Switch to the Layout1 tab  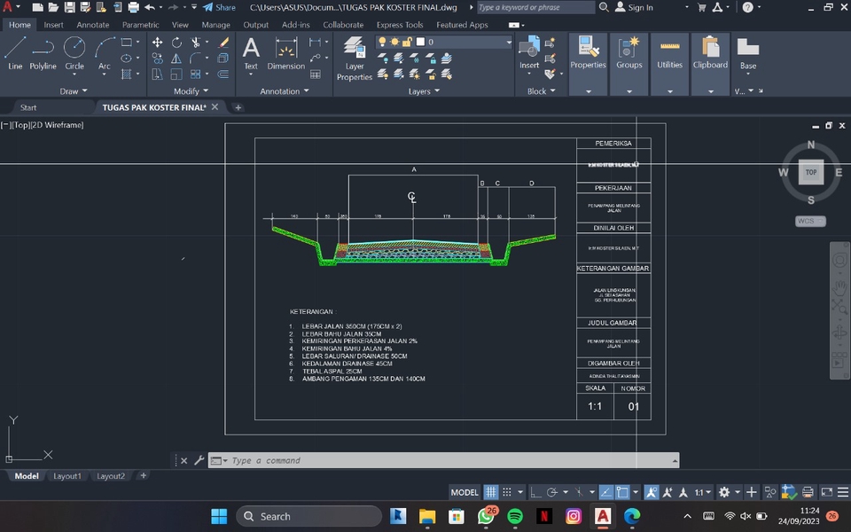click(x=67, y=476)
